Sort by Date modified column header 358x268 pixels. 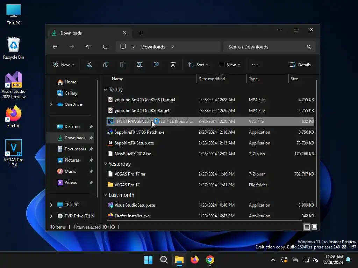(212, 79)
